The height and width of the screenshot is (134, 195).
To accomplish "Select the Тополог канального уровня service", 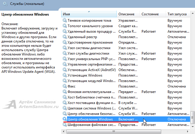I will pyautogui.click(x=90, y=26).
